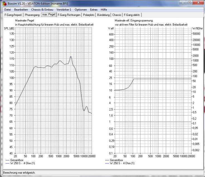This screenshot has width=205, height=177.
Task: Click the Boxsim application icon in title bar
Action: coord(4,4)
